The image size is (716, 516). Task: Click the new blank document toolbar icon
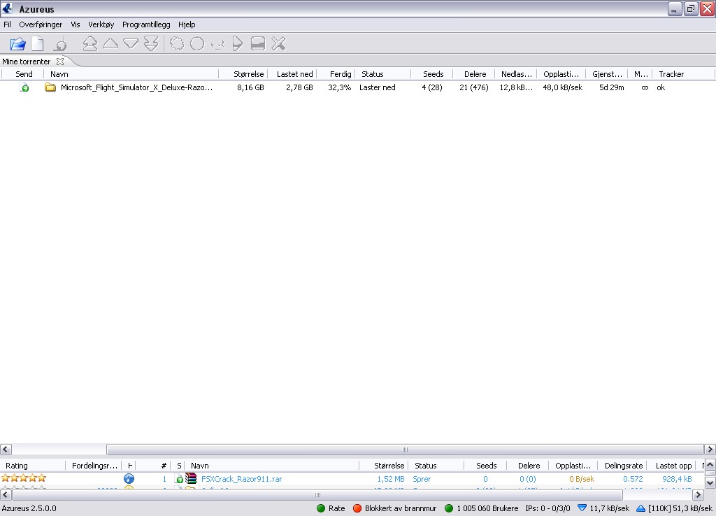pyautogui.click(x=38, y=44)
